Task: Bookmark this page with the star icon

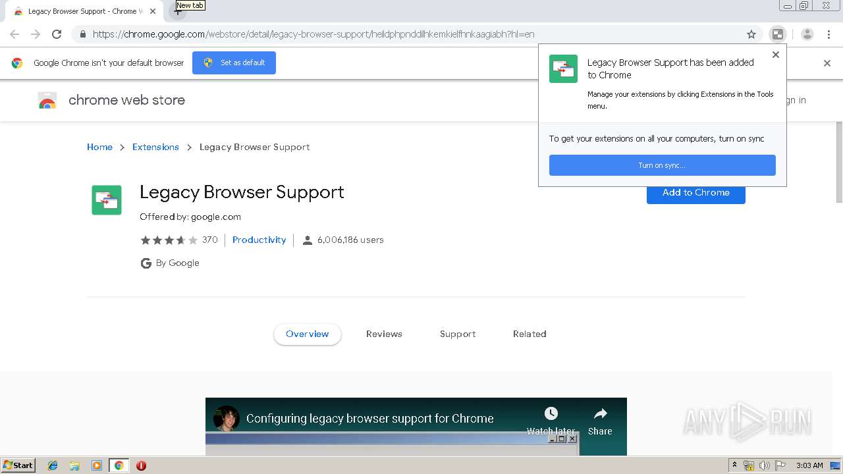Action: pyautogui.click(x=751, y=34)
